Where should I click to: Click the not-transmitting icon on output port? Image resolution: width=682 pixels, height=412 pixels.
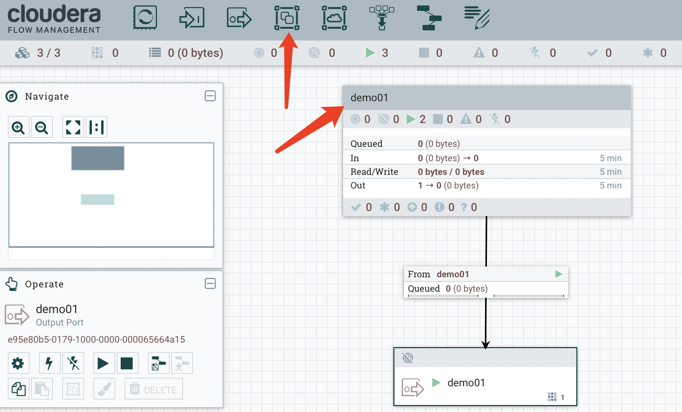408,358
